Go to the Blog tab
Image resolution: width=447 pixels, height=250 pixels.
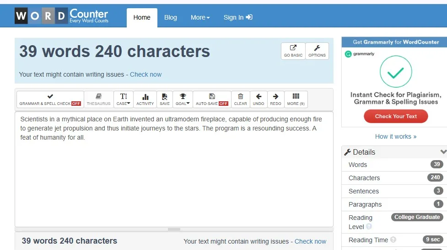click(x=171, y=17)
